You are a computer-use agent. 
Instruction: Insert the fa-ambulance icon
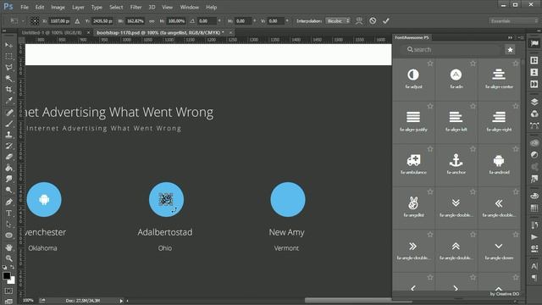413,165
